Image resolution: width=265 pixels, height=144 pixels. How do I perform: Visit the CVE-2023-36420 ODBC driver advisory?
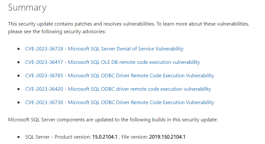(x=118, y=89)
